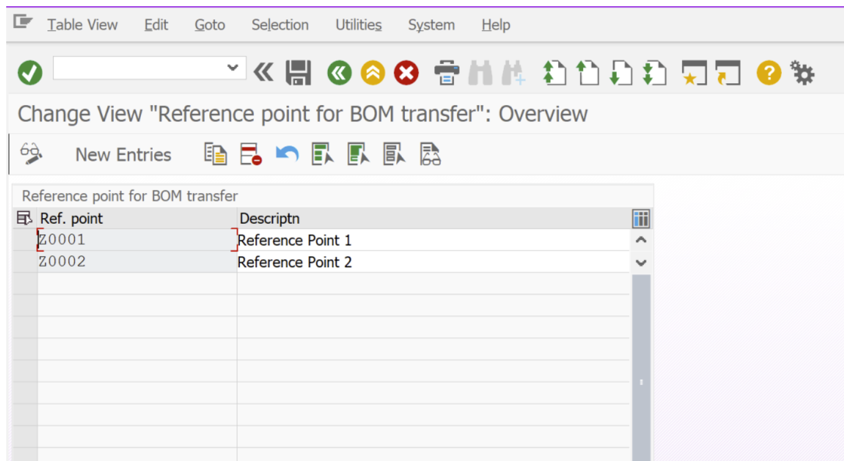Delete the selected row with Delete icon
The image size is (844, 461).
click(x=251, y=154)
